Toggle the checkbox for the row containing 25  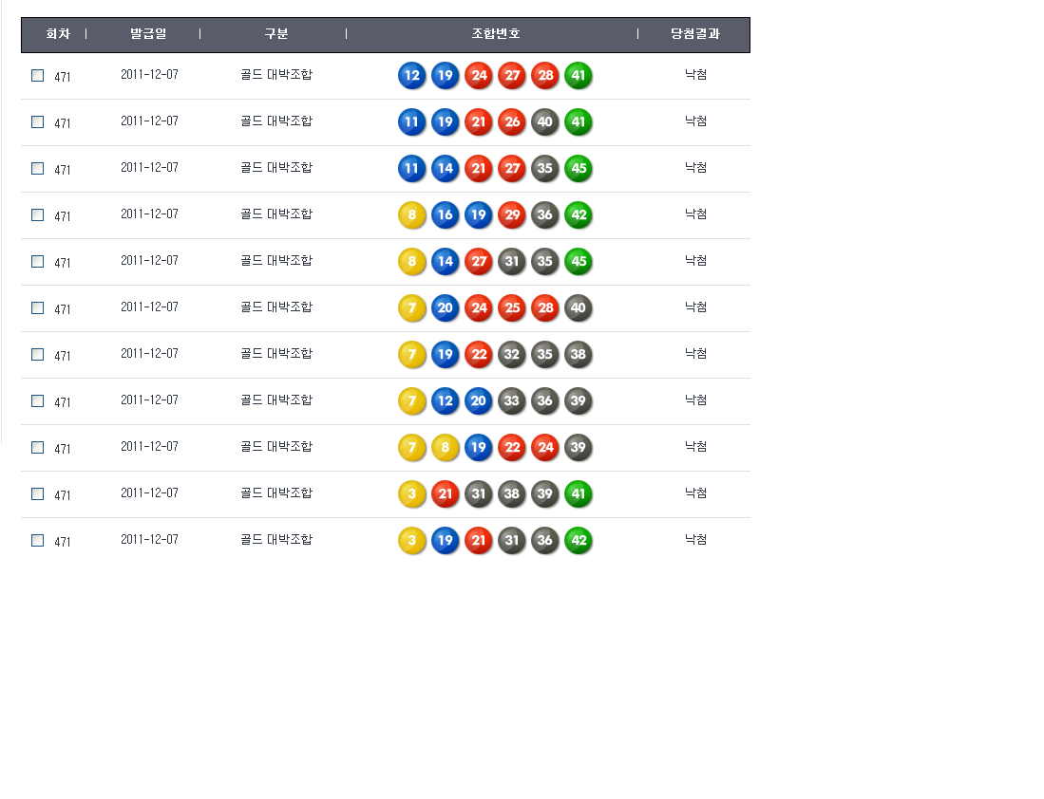click(38, 308)
